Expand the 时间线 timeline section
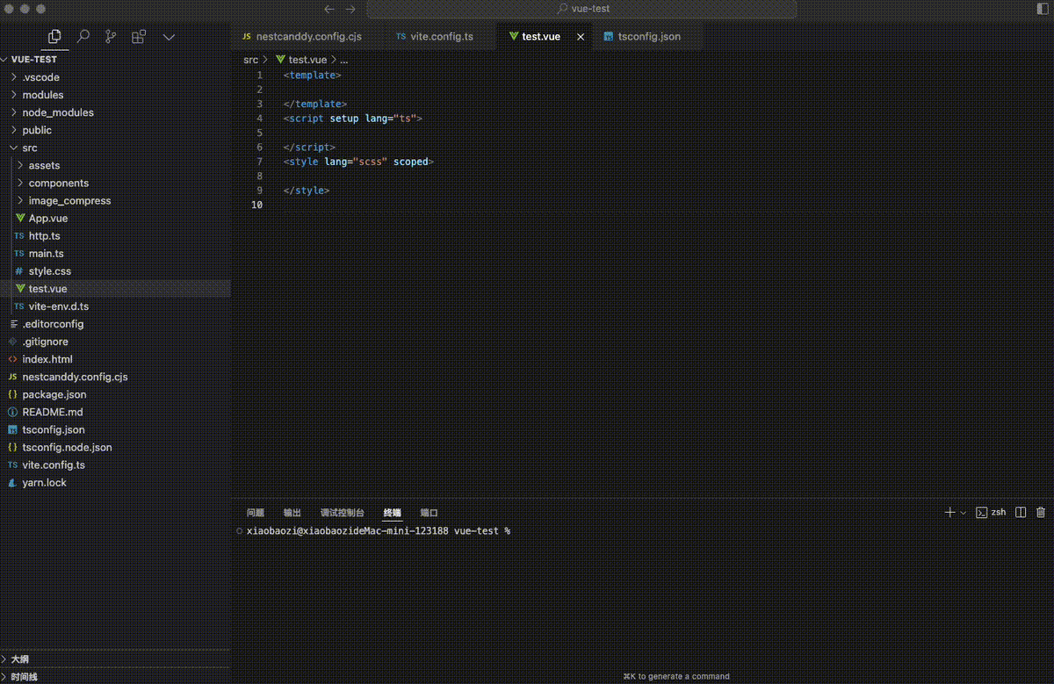 pyautogui.click(x=115, y=676)
